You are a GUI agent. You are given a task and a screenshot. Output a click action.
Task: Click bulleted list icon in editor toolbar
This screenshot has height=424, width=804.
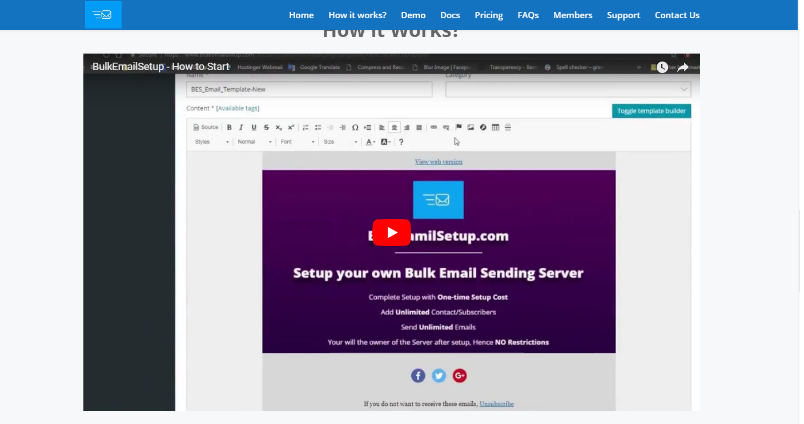coord(318,128)
